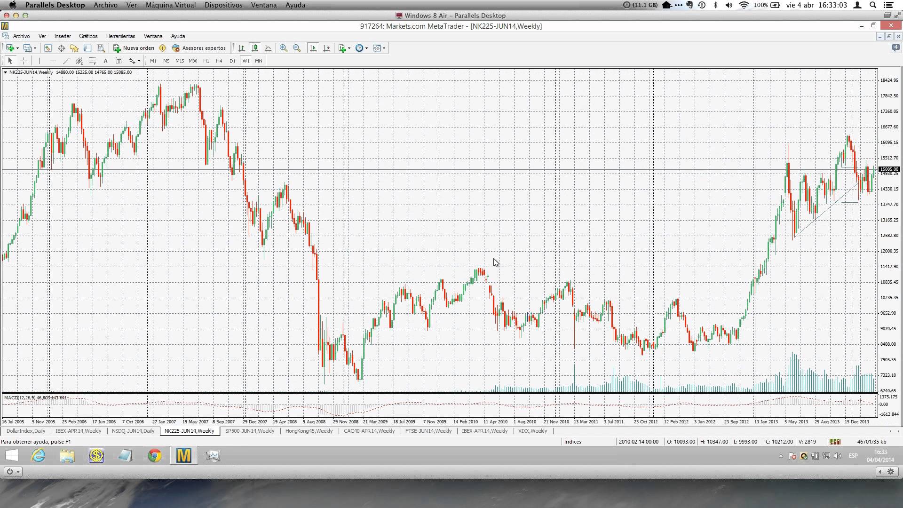Image resolution: width=903 pixels, height=508 pixels.
Task: Open the Market Watch panel icon
Action: pyautogui.click(x=48, y=48)
